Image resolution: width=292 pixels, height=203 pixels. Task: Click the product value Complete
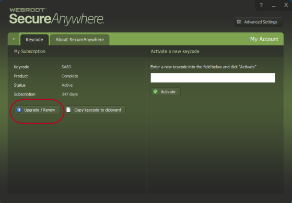(x=69, y=76)
